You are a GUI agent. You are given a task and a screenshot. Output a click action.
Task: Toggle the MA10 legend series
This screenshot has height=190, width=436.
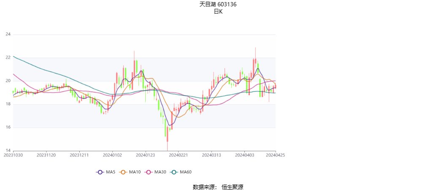[x=130, y=172]
